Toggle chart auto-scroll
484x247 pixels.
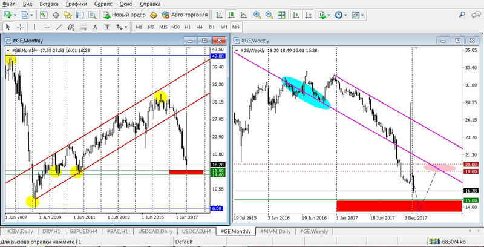tap(295, 15)
